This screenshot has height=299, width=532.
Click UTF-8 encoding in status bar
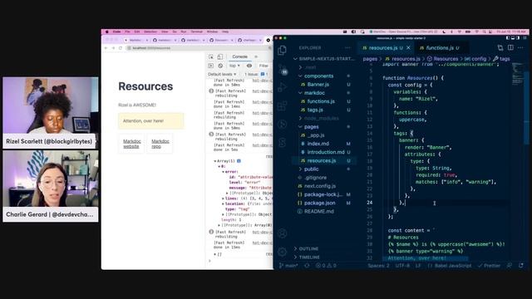coord(402,266)
